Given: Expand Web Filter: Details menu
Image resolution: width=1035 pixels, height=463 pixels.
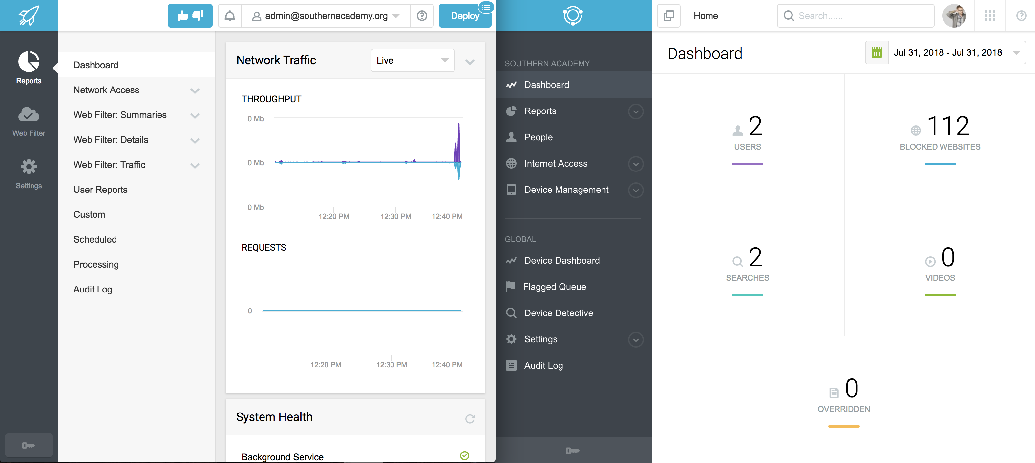Looking at the screenshot, I should (195, 140).
